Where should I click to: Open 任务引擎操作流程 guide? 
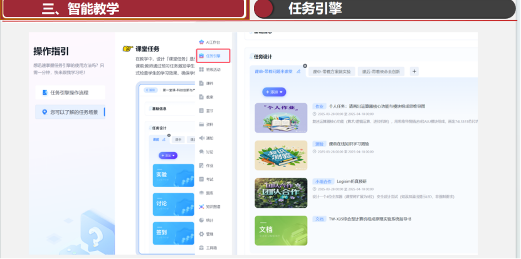[x=69, y=93]
